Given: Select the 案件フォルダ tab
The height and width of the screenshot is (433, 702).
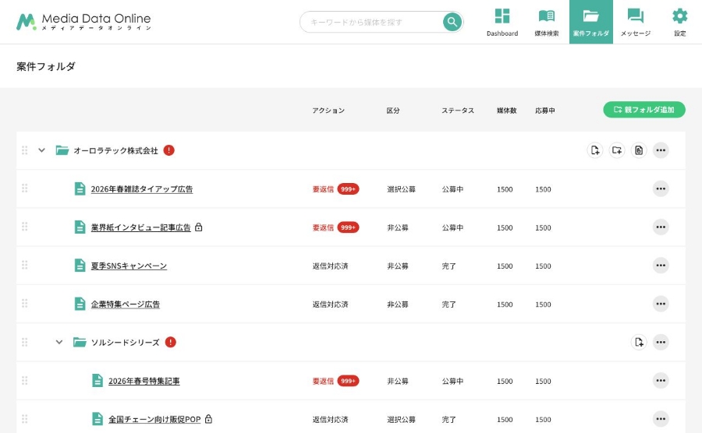Looking at the screenshot, I should [590, 22].
